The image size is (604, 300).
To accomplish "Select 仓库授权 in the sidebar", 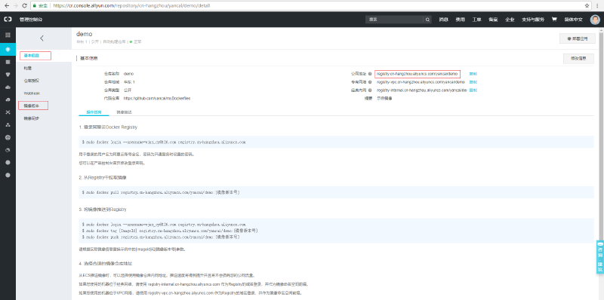I will pos(32,81).
